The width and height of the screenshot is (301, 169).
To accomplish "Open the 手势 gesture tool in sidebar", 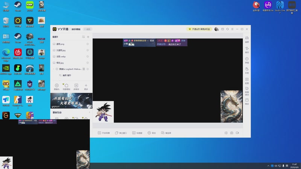I will [x=247, y=71].
